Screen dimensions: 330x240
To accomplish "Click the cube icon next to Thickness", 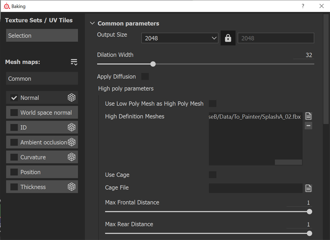I will (71, 187).
